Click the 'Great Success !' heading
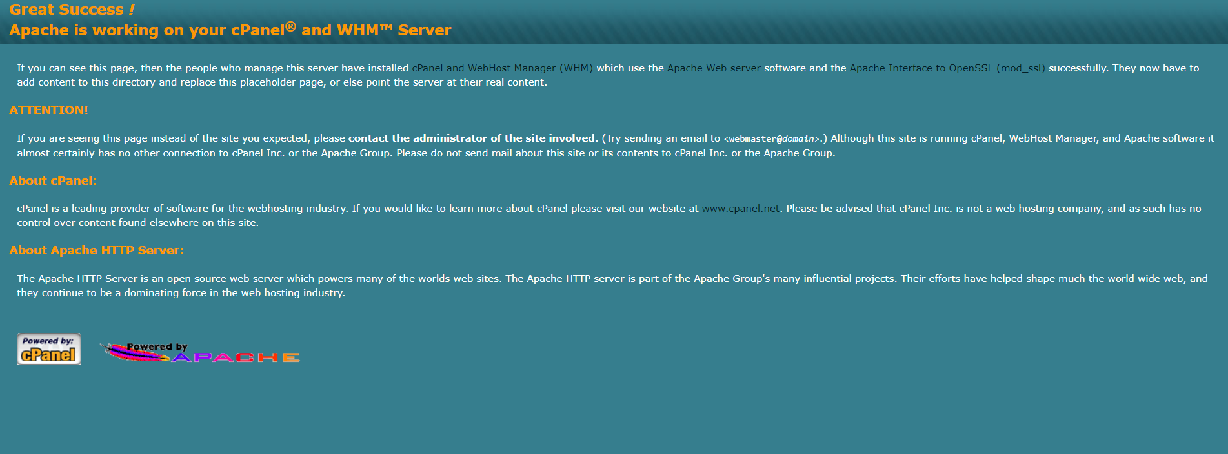This screenshot has width=1228, height=454. coord(72,10)
